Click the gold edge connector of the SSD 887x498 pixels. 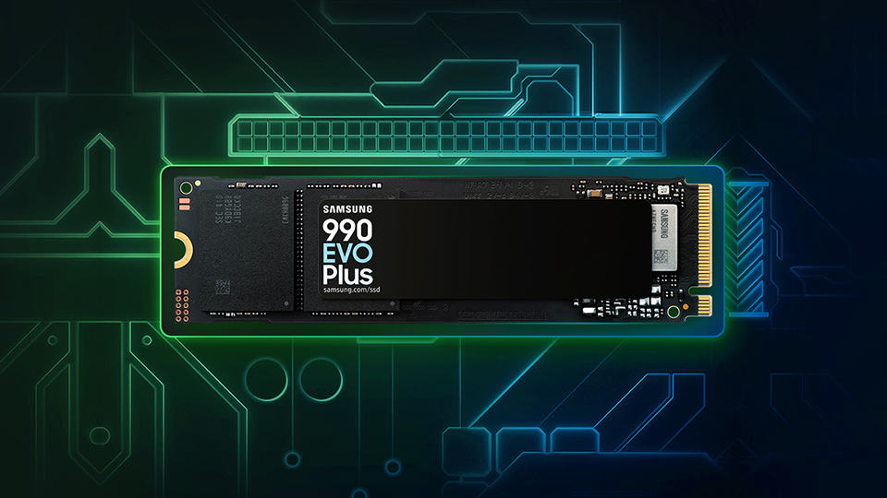tap(704, 249)
